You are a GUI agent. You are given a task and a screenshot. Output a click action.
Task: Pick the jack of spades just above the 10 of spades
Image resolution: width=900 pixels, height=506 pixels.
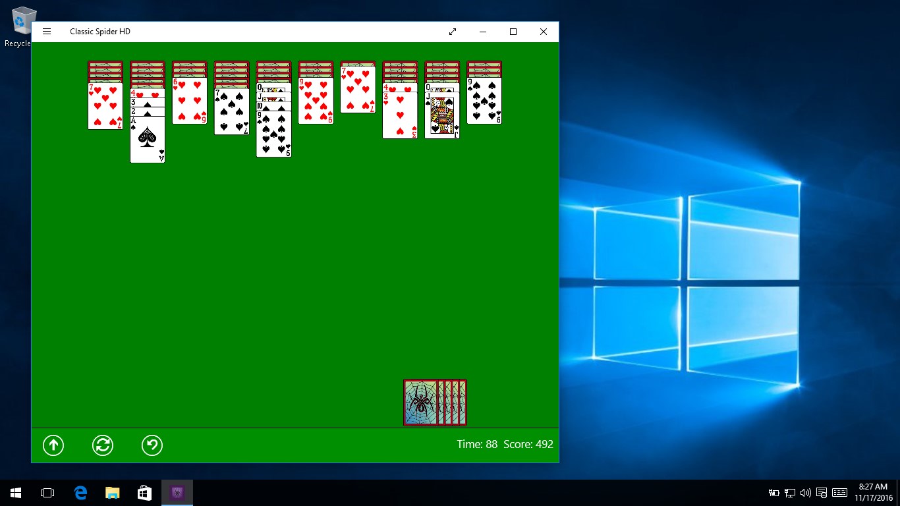click(274, 97)
